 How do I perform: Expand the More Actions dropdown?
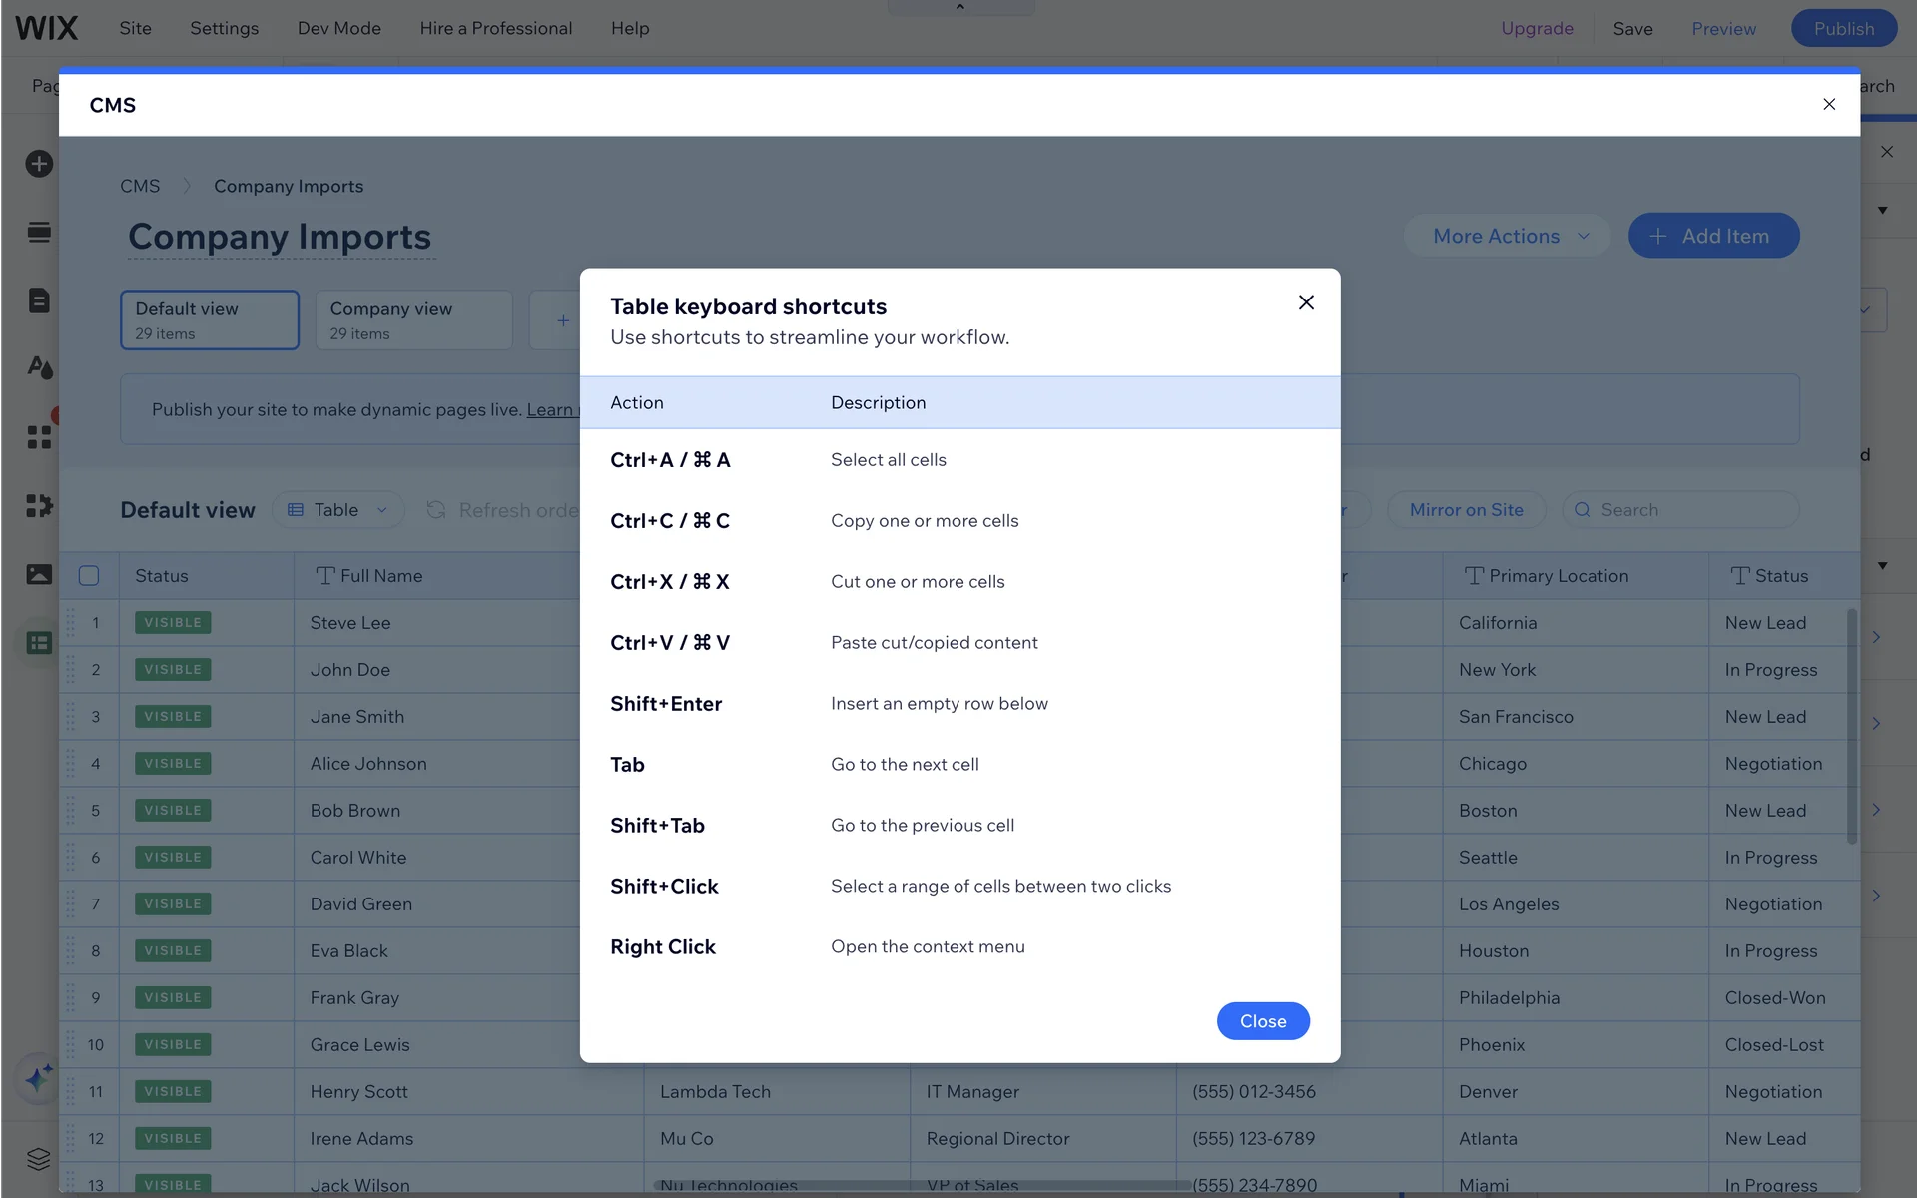(1508, 236)
